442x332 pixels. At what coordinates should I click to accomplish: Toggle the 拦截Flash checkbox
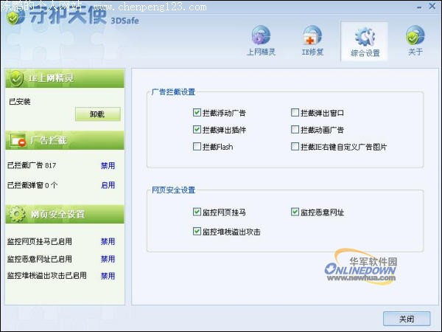tap(197, 147)
